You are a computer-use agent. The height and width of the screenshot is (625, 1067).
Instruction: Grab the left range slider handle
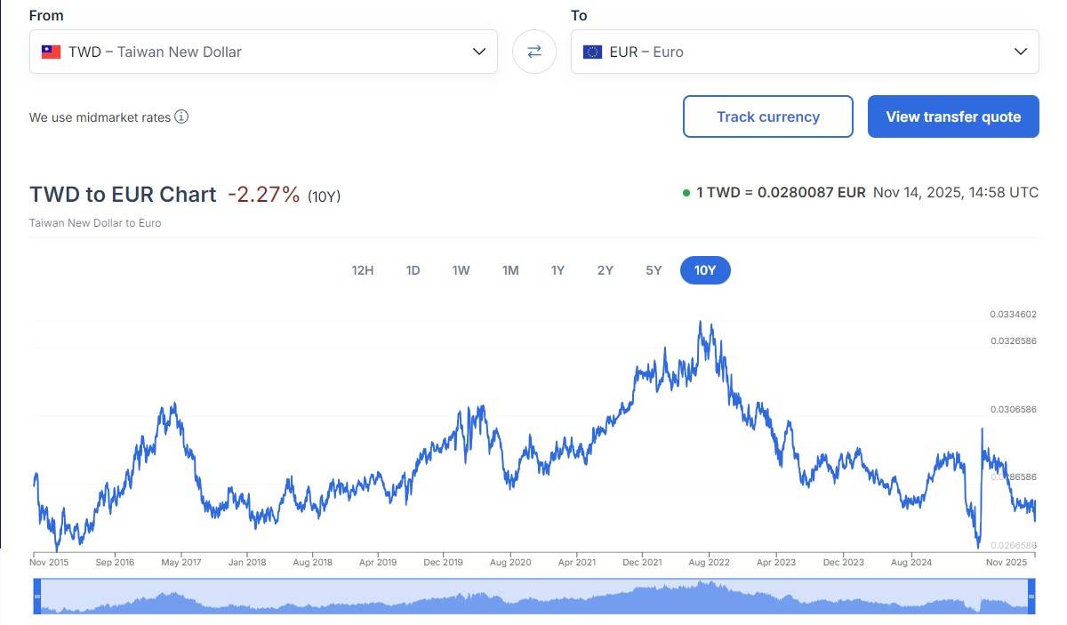tap(37, 596)
